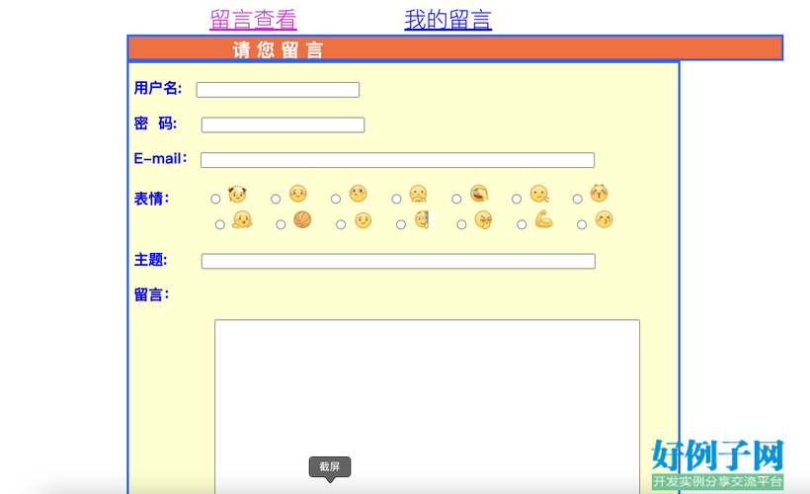Open the 留言查看 link
The width and height of the screenshot is (810, 494).
click(x=253, y=20)
